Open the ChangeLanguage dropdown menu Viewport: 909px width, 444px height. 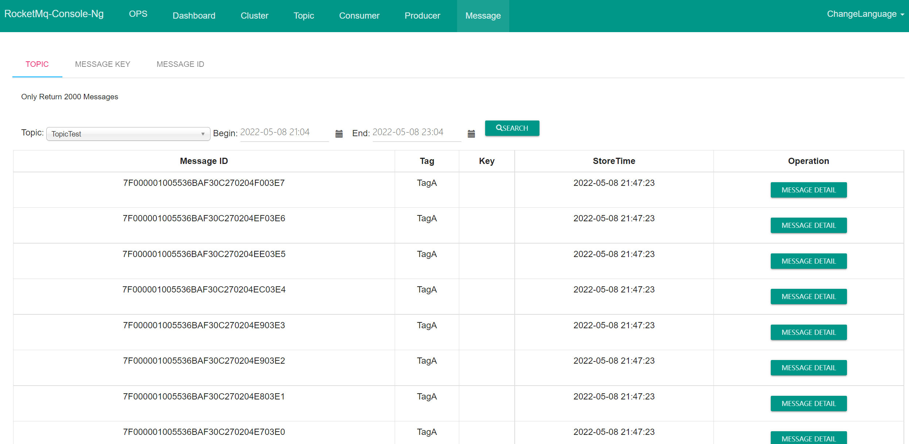(x=865, y=14)
